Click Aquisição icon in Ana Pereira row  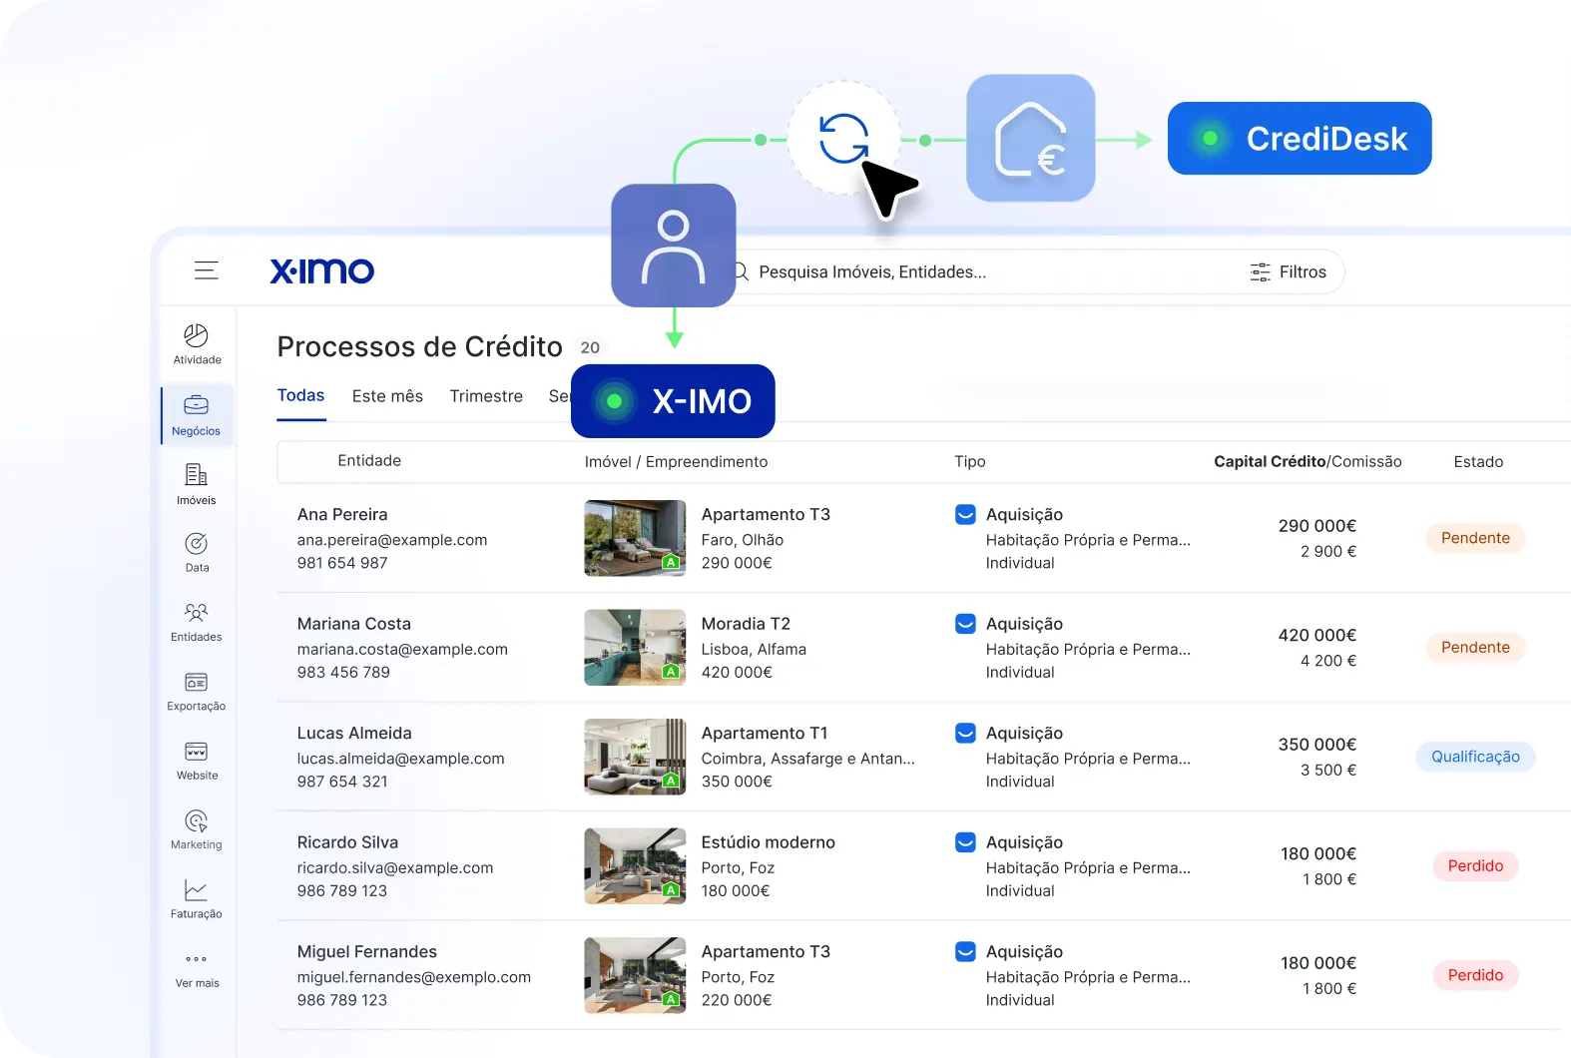point(965,514)
